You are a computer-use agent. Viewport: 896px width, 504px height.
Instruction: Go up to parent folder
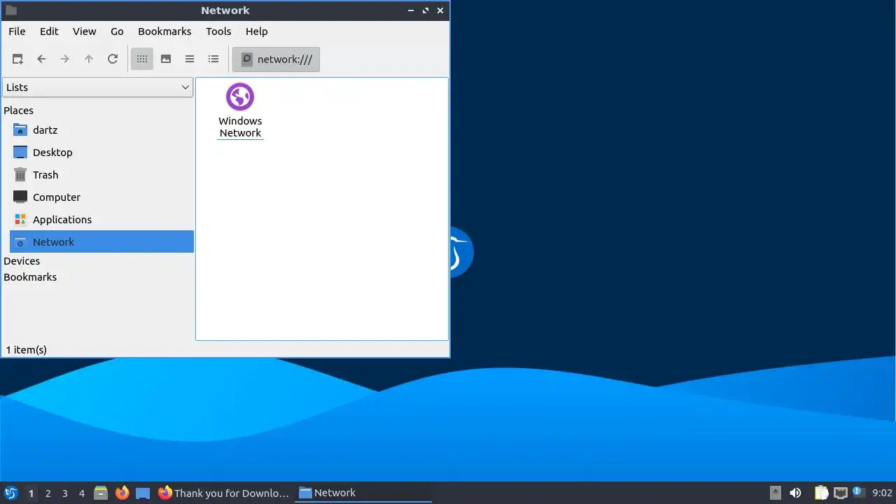point(89,59)
